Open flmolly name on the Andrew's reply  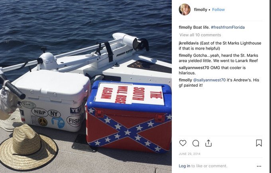click(x=185, y=80)
